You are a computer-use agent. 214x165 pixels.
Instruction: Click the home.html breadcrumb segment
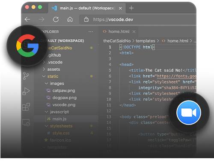coord(178,41)
